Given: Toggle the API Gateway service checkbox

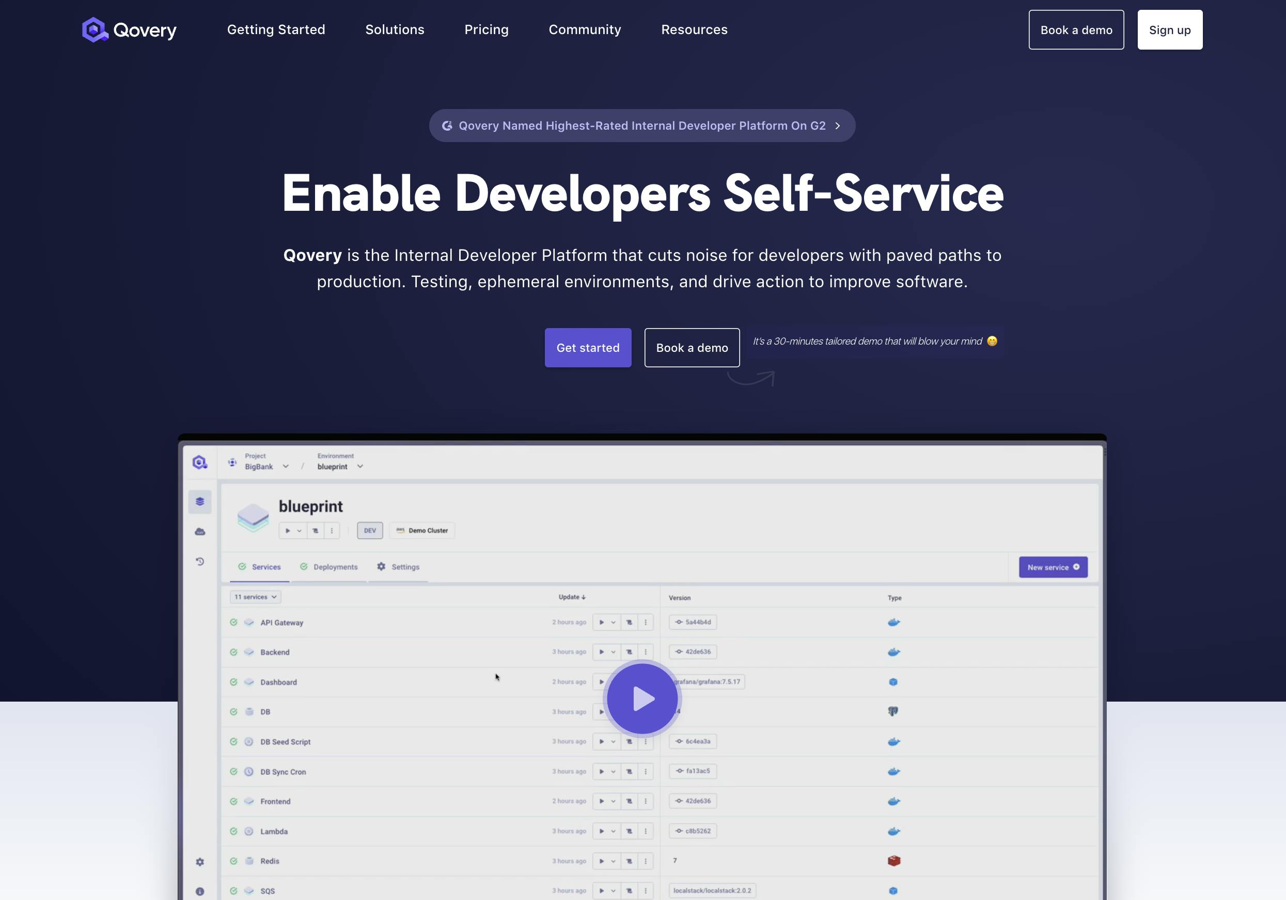Looking at the screenshot, I should tap(233, 622).
